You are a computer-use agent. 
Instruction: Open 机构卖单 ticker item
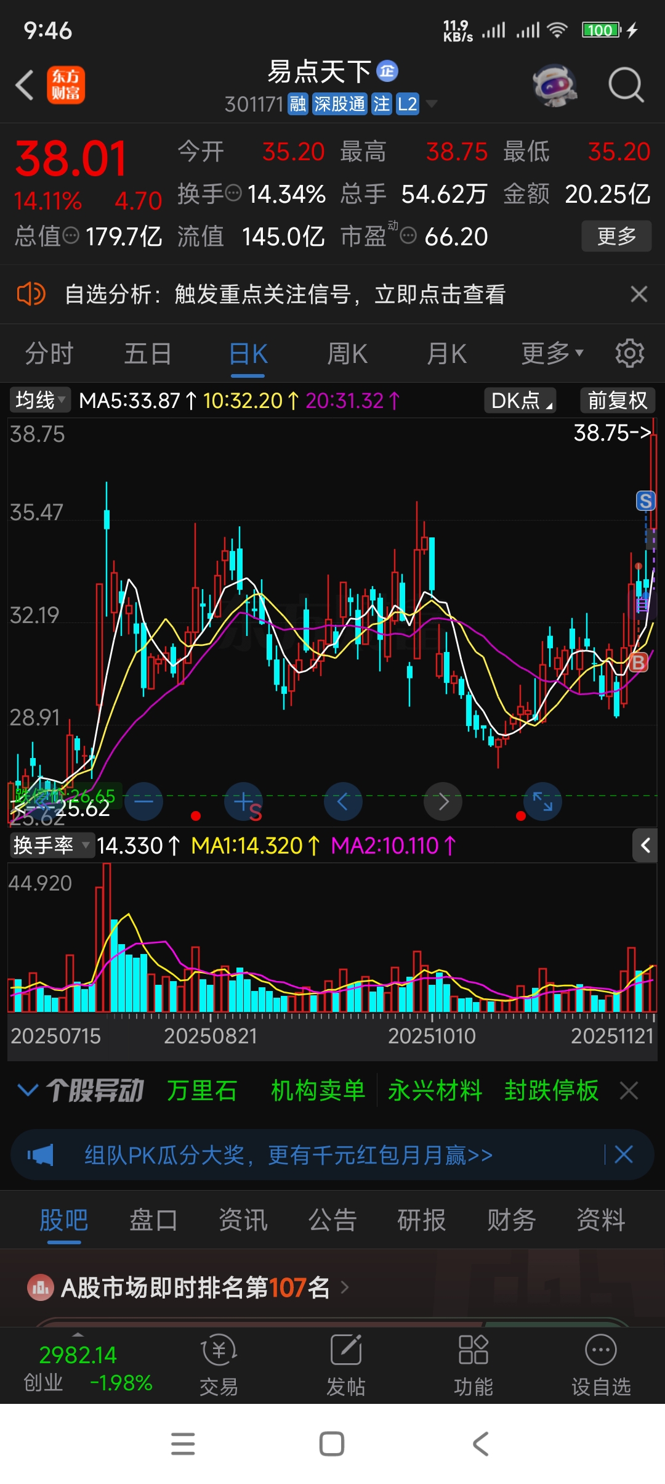[x=318, y=1090]
